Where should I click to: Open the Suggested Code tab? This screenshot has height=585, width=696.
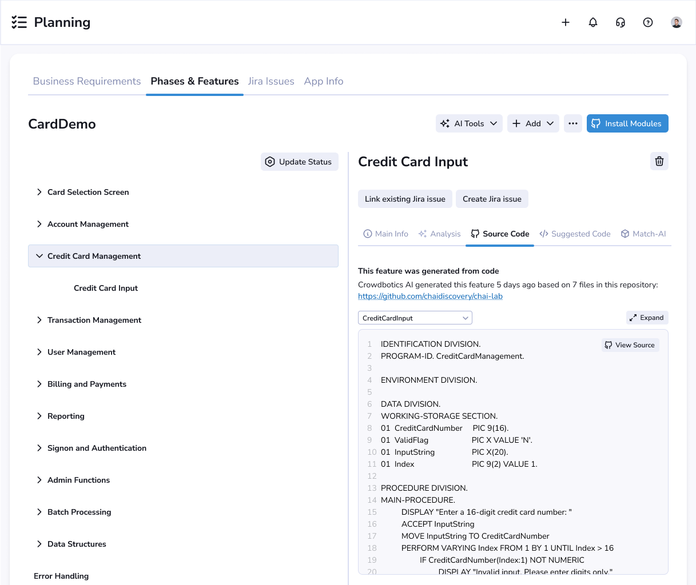pyautogui.click(x=575, y=234)
